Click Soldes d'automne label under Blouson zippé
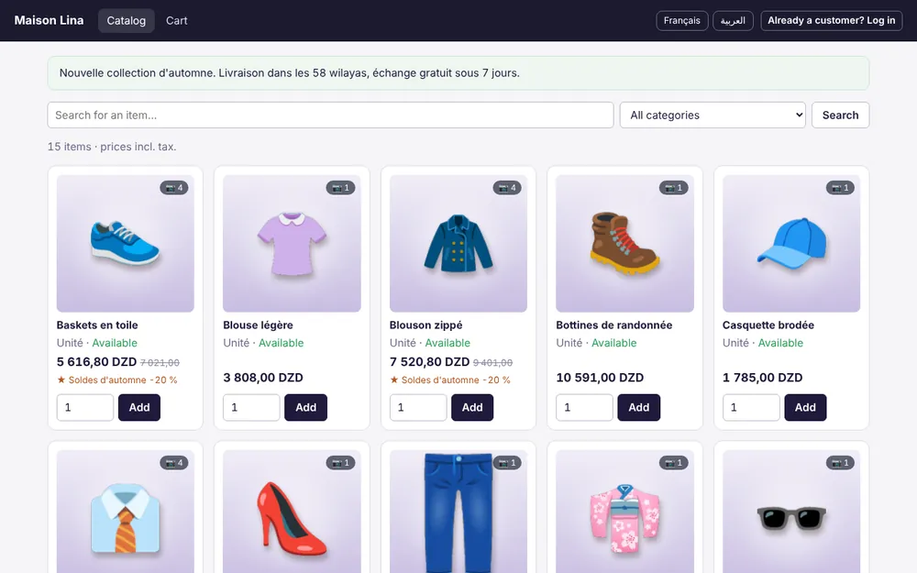Viewport: 917px width, 573px height. coord(449,380)
